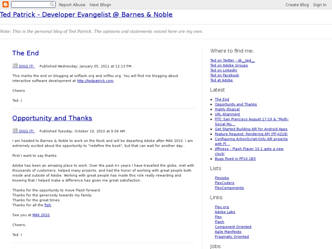Open URL Alignment in Latest list
The height and width of the screenshot is (249, 332).
(227, 114)
